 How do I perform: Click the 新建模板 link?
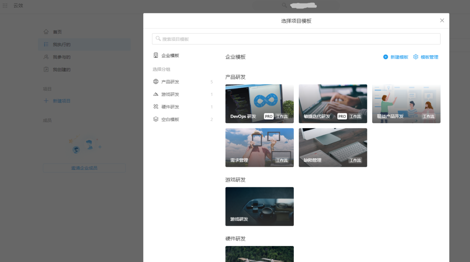[399, 57]
